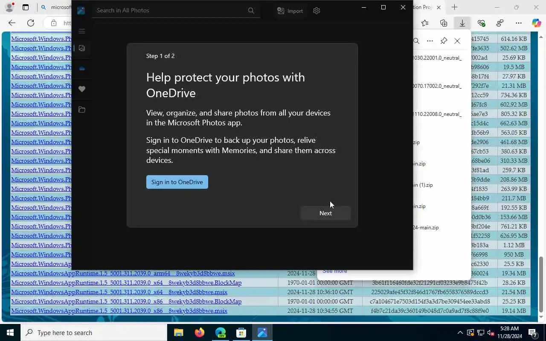
Task: Click the magnifier icon in Photos search
Action: coord(251,11)
